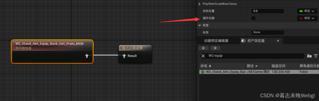Viewport: 319px width, 101px height.
Task: Click the 标签 None input field
Action: pyautogui.click(x=268, y=32)
